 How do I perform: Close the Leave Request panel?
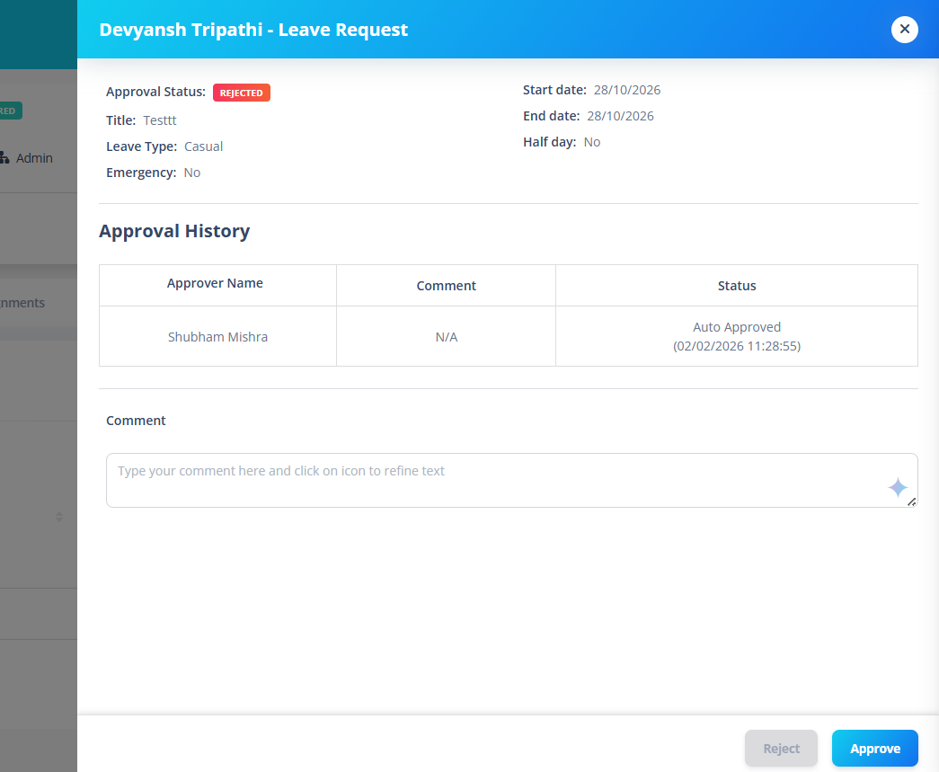(904, 30)
